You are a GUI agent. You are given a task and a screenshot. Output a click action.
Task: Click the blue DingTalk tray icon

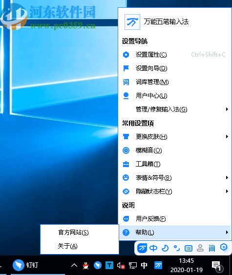(x=98, y=265)
